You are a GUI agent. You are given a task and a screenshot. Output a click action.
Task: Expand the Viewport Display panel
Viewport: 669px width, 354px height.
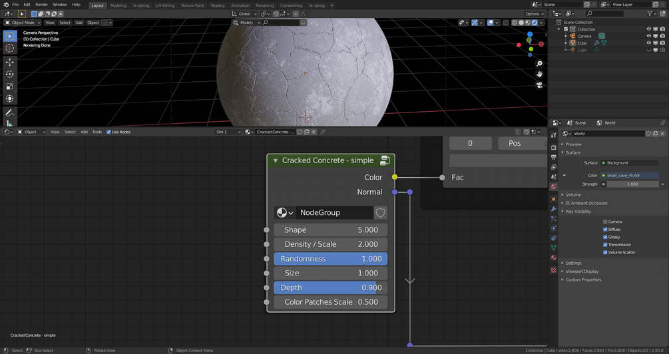[582, 271]
